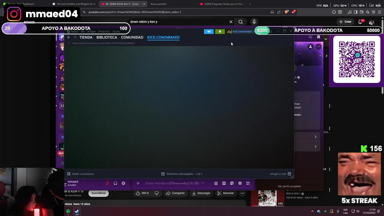The height and width of the screenshot is (216, 384).
Task: Click Discord add friend icon on profile
Action: click(x=311, y=46)
